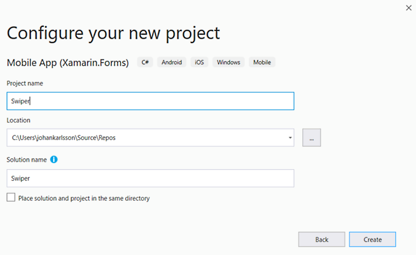Click the Mobile project type tag
The image size is (416, 255).
tap(262, 62)
